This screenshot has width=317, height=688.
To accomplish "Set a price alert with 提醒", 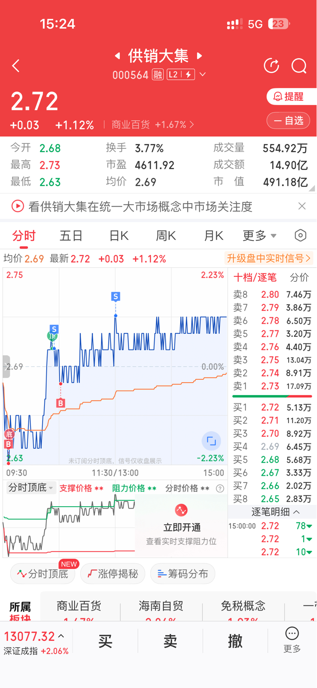I will [291, 97].
